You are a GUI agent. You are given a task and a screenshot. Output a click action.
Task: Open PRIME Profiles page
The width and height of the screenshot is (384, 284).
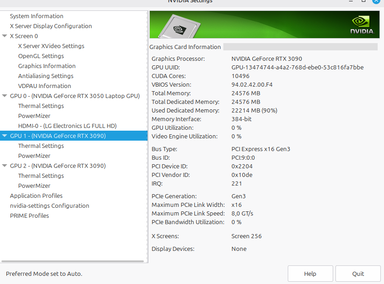pyautogui.click(x=29, y=216)
